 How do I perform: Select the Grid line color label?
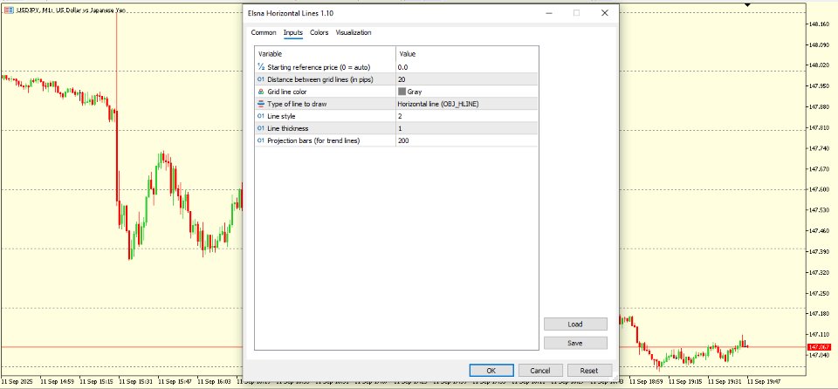click(x=287, y=92)
